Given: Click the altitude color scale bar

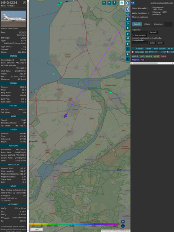Looking at the screenshot, I should point(74,224).
